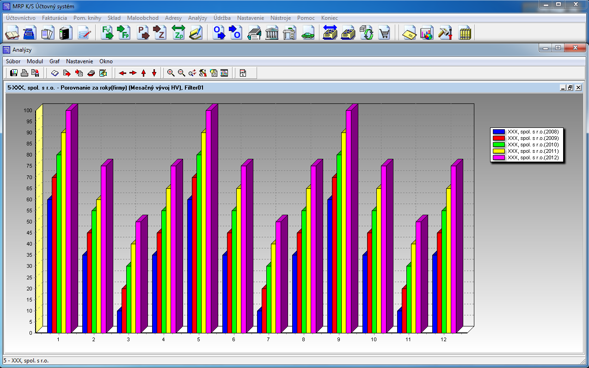Click the box with green refresh arrows icon
Viewport: 589px width, 368px height.
point(366,33)
